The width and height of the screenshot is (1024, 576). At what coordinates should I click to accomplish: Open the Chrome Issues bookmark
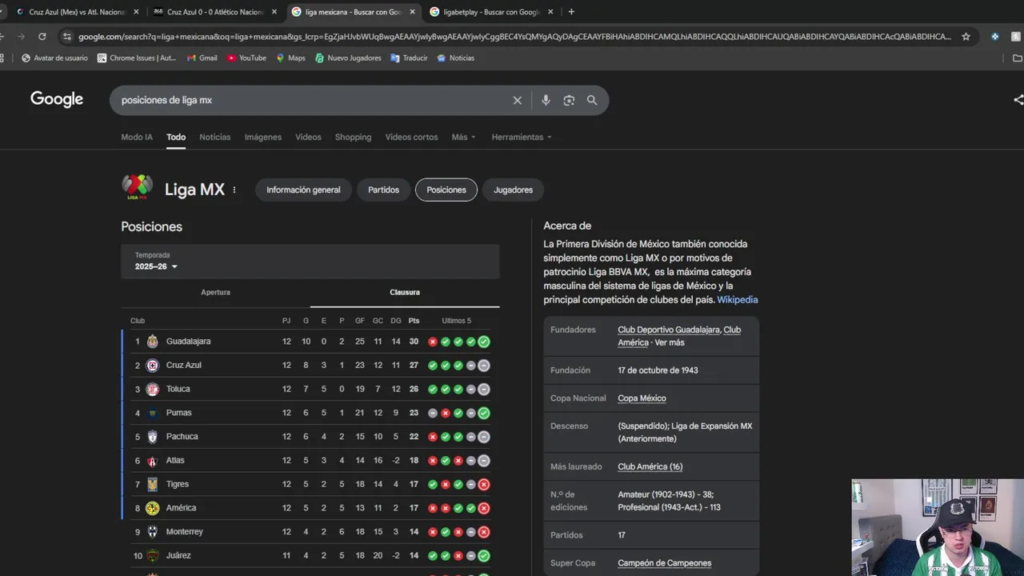pyautogui.click(x=137, y=58)
